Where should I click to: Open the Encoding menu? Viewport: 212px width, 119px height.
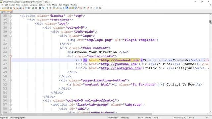point(25,5)
